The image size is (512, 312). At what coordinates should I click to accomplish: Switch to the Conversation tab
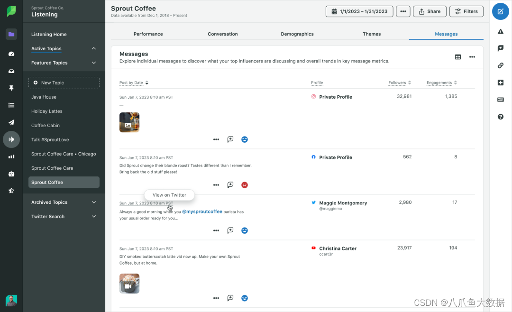223,34
